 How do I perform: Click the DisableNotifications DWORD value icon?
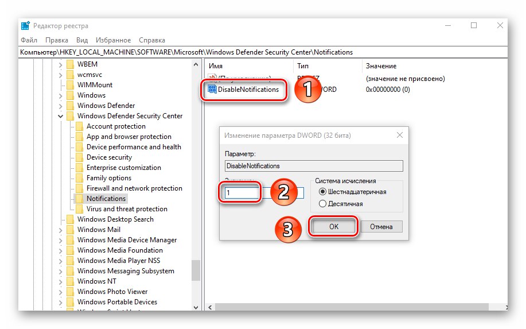[x=212, y=90]
